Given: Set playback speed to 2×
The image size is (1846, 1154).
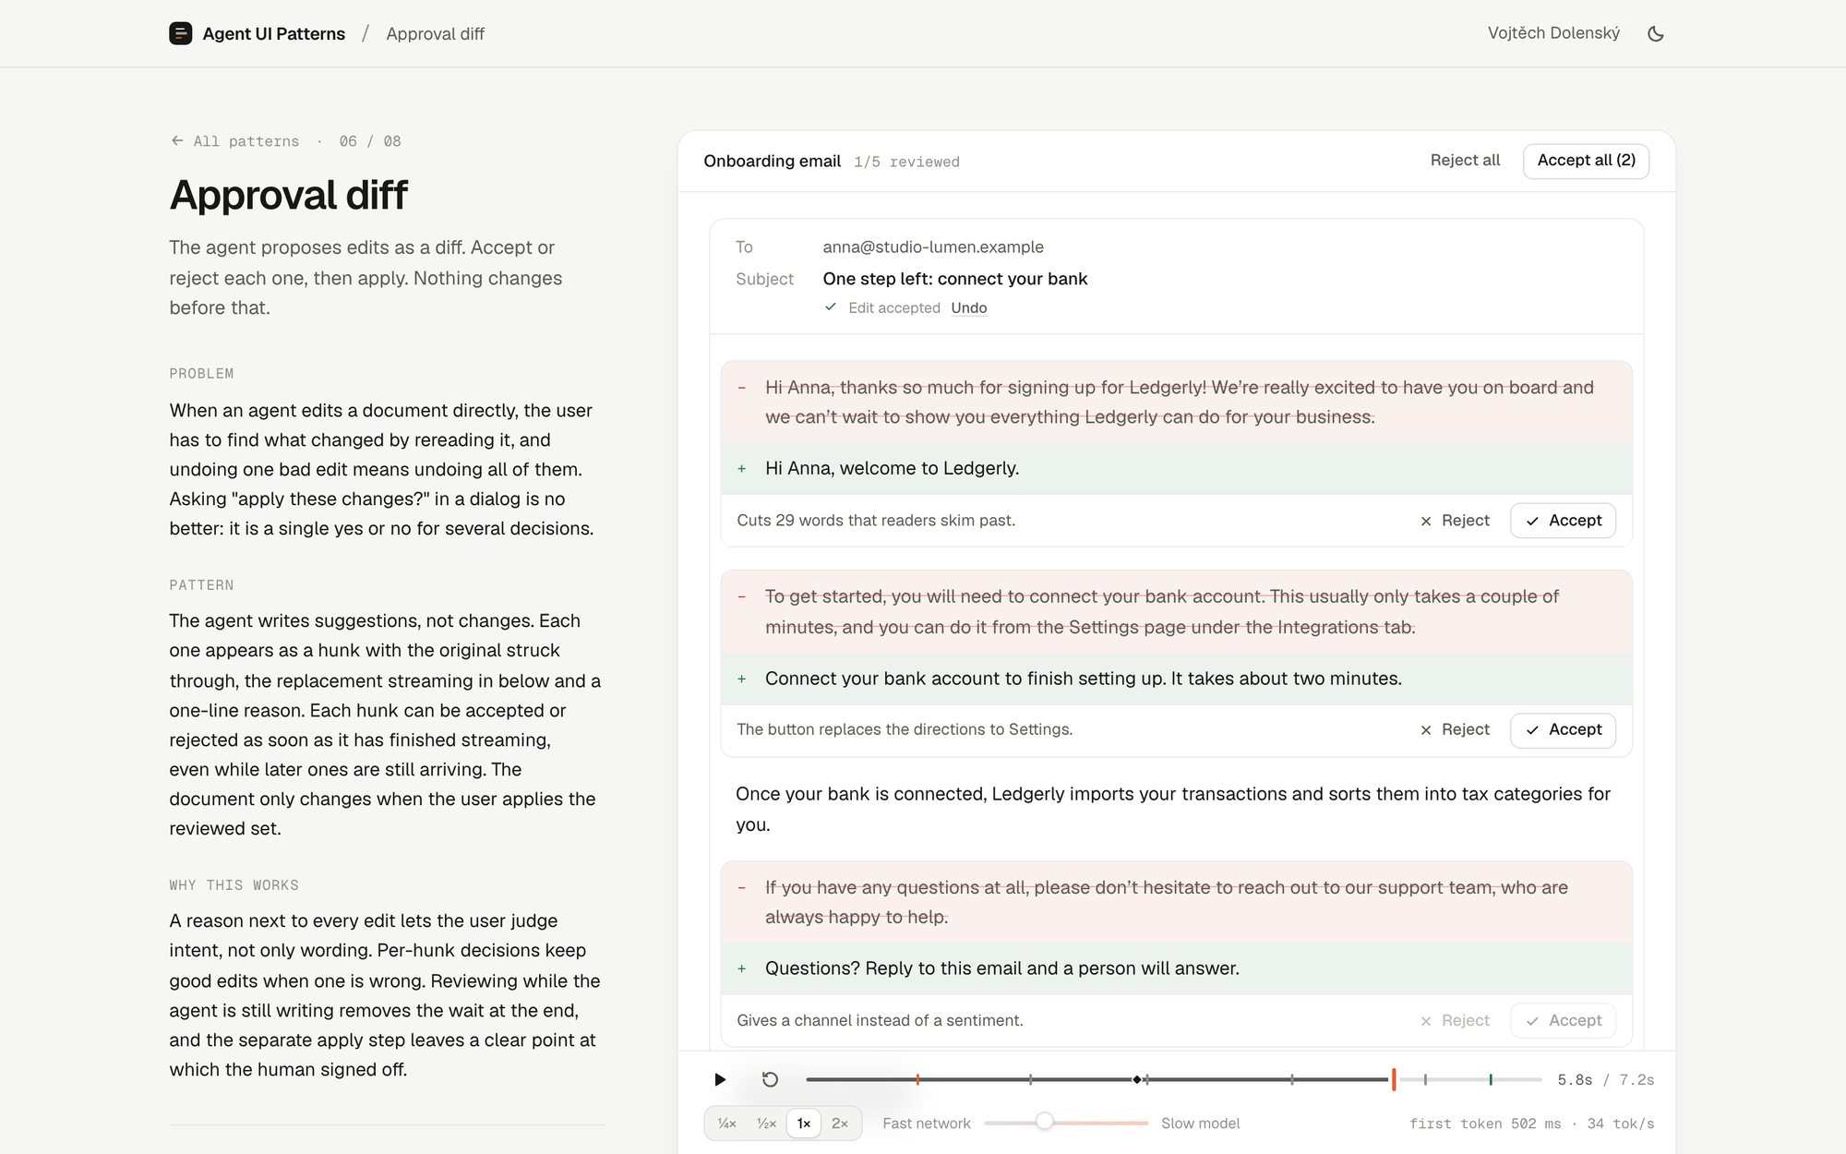Looking at the screenshot, I should [x=840, y=1124].
